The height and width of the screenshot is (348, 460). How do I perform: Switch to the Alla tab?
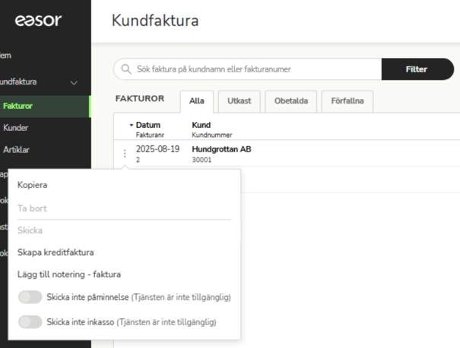click(197, 101)
